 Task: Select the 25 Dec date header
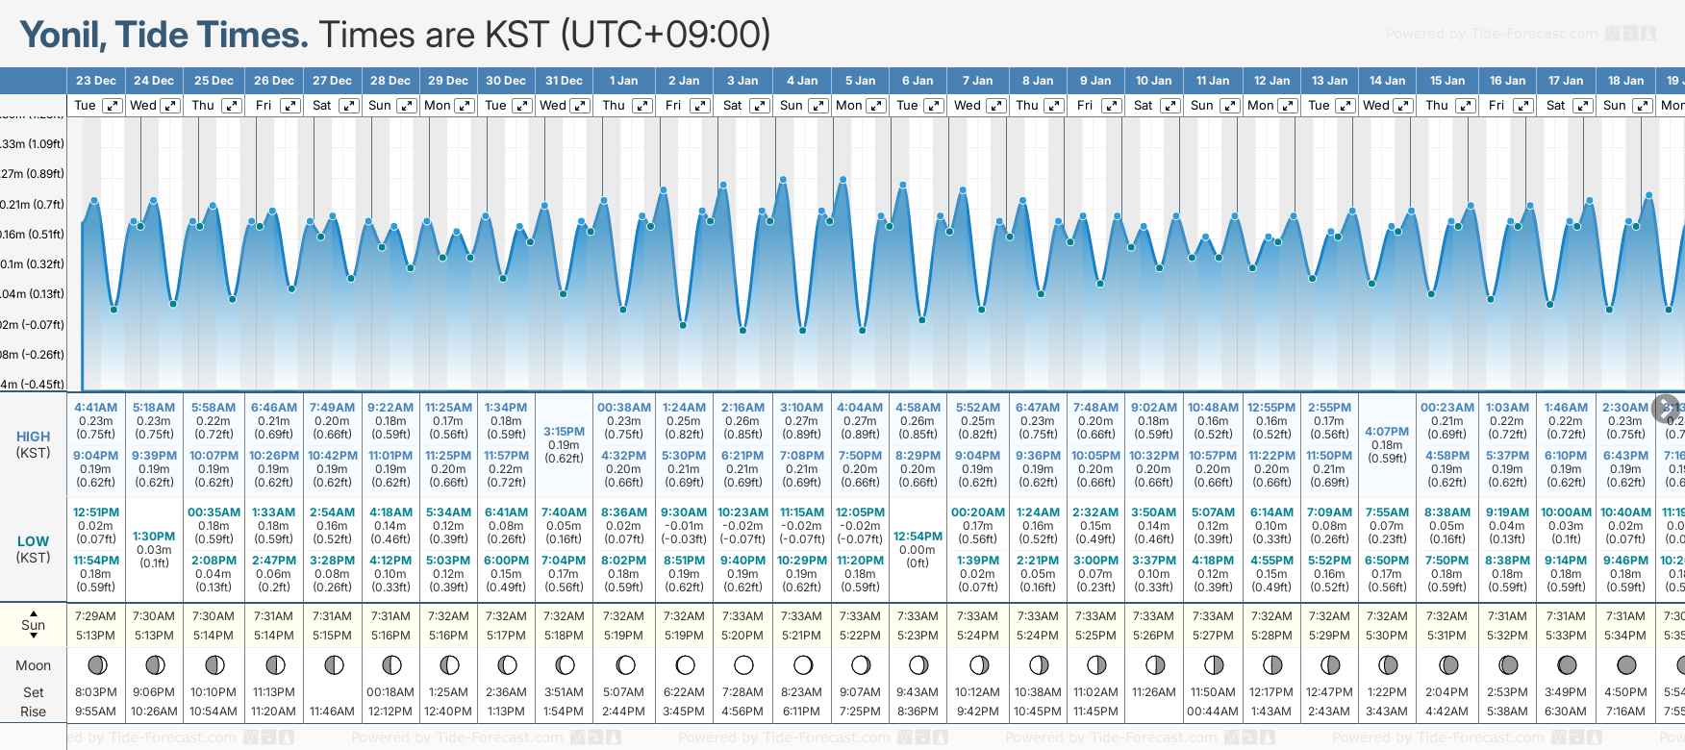[214, 81]
